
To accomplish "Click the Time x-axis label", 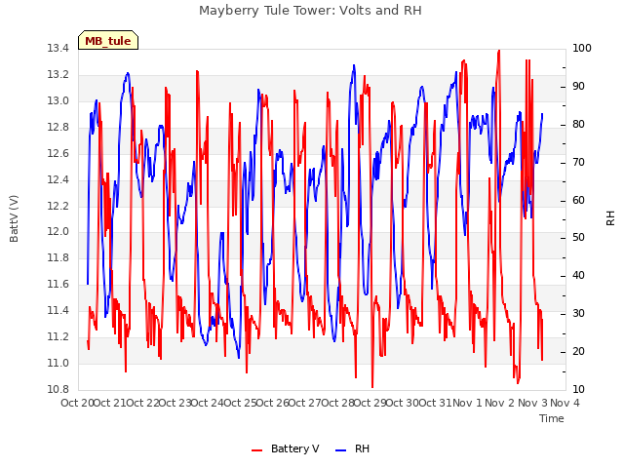I will [x=552, y=418].
